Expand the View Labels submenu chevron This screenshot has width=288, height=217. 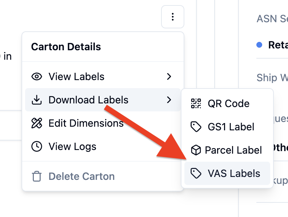169,76
